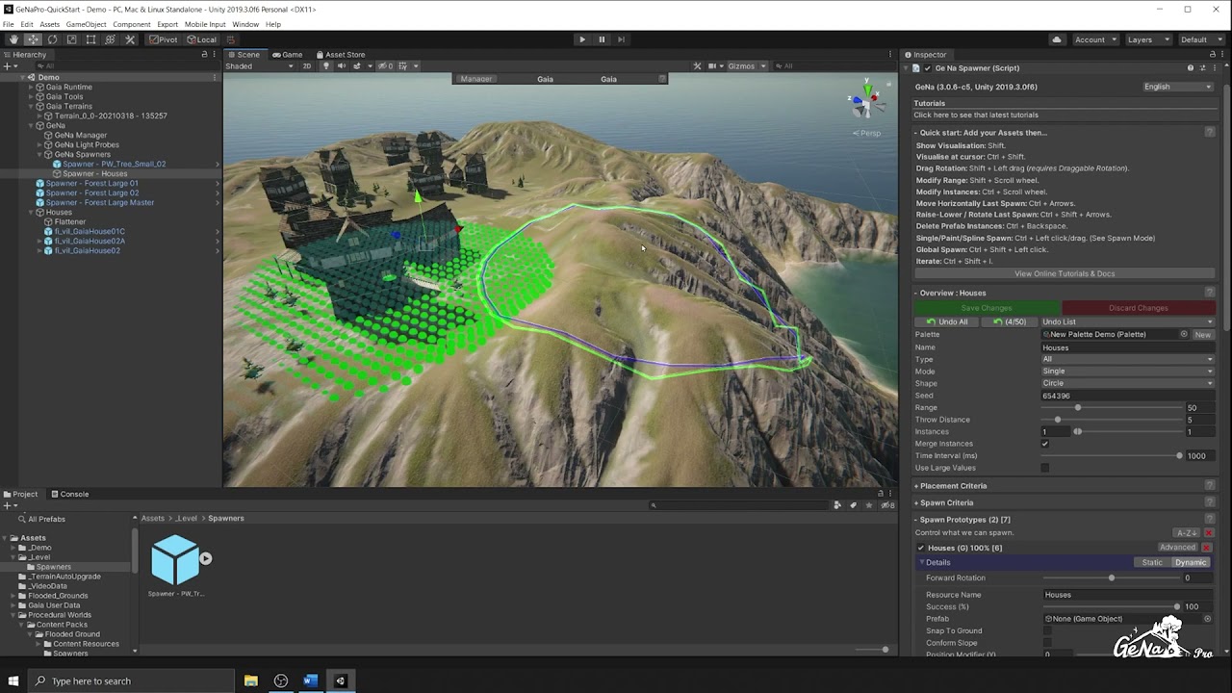Click Undo All button
This screenshot has width=1232, height=693.
[948, 321]
